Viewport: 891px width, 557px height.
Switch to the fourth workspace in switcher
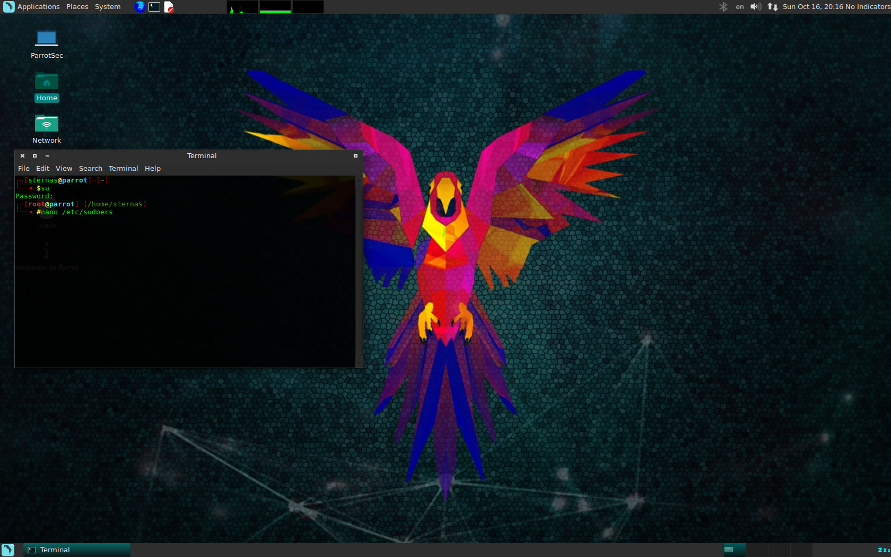(x=801, y=550)
